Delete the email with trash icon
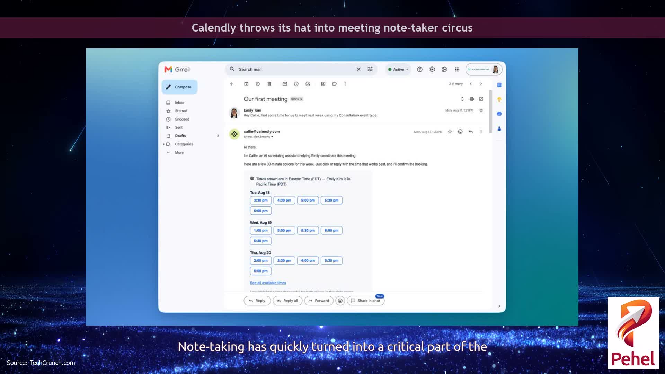The image size is (665, 374). [x=269, y=84]
